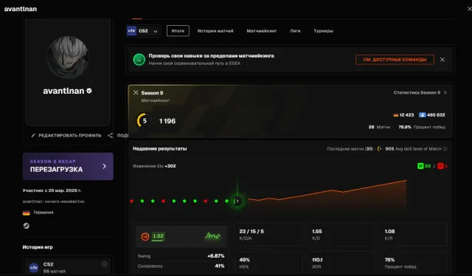Select the highlighted match marker on Elo timeline

pos(237,201)
